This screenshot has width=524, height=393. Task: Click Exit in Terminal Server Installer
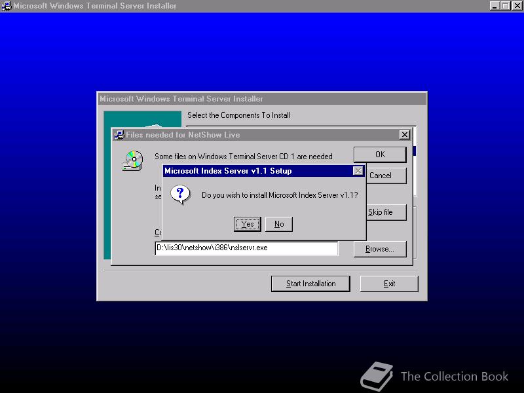pyautogui.click(x=389, y=284)
